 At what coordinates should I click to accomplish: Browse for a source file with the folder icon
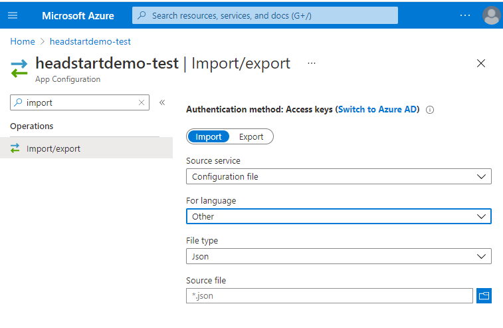click(484, 295)
